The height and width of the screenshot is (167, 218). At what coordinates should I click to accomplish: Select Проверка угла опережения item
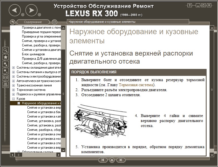pos(41,36)
